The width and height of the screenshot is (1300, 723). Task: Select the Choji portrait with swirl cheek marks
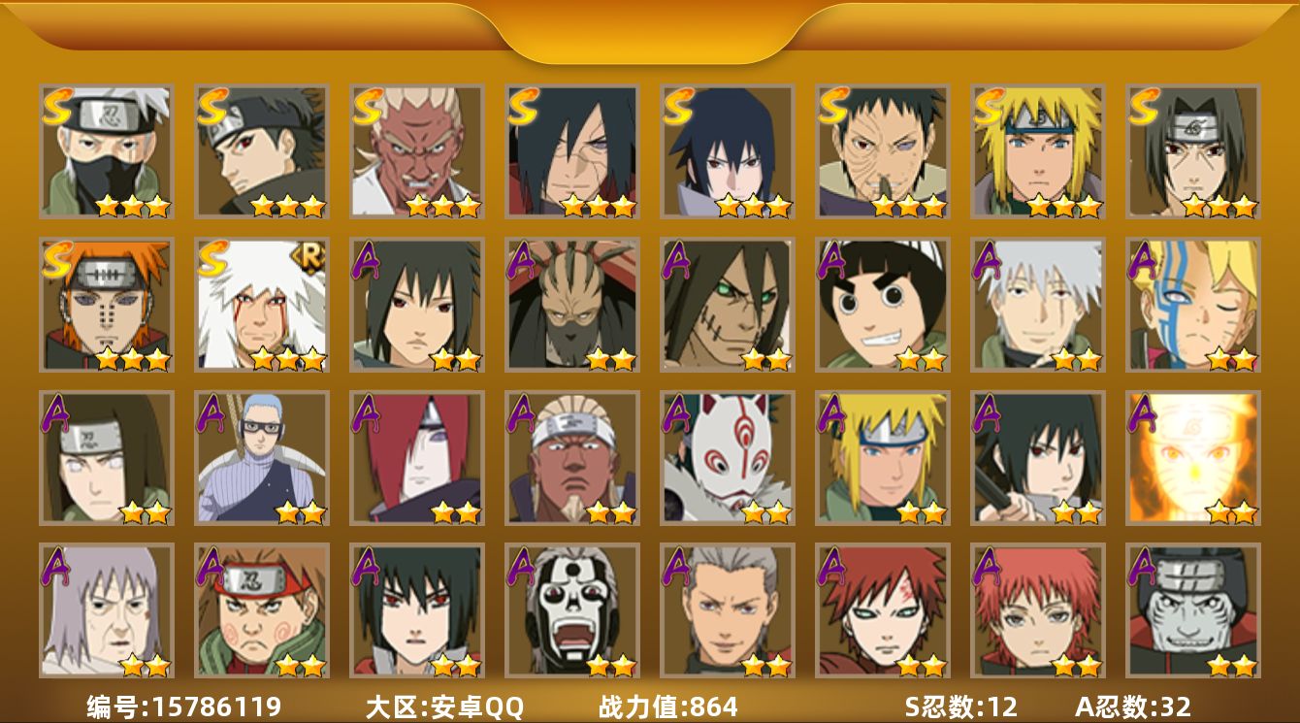pos(262,610)
